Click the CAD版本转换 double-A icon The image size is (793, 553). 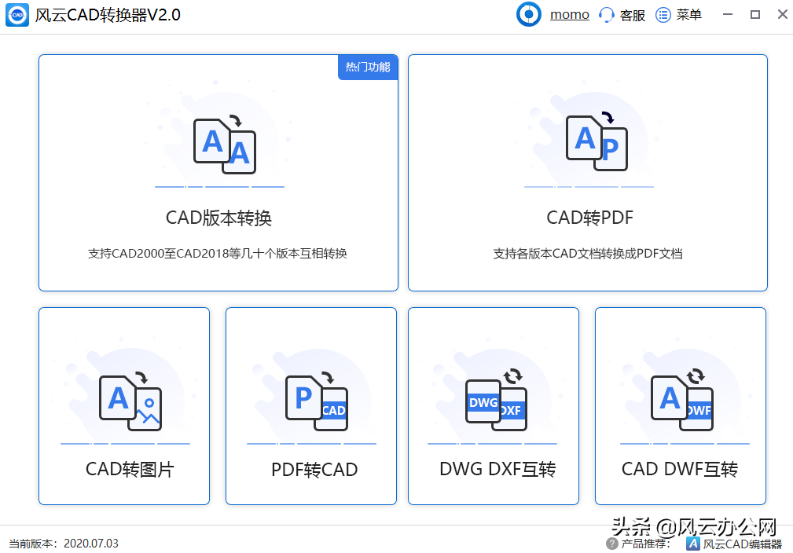[225, 145]
